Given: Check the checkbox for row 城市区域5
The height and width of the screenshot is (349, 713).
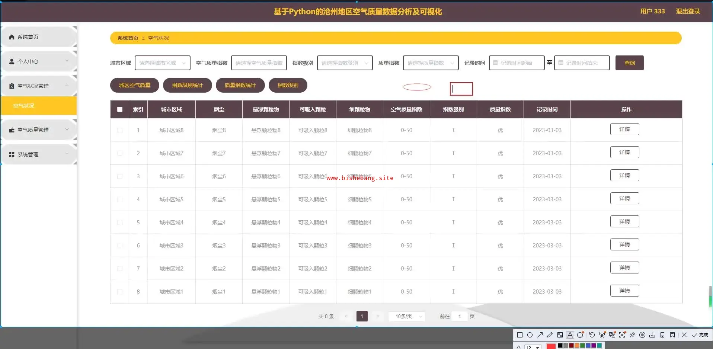Looking at the screenshot, I should click(x=120, y=199).
